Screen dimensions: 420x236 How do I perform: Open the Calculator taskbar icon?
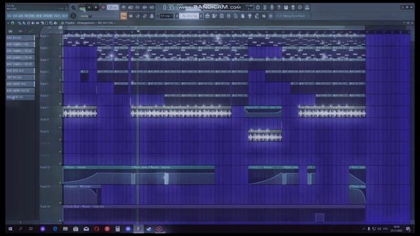(117, 229)
